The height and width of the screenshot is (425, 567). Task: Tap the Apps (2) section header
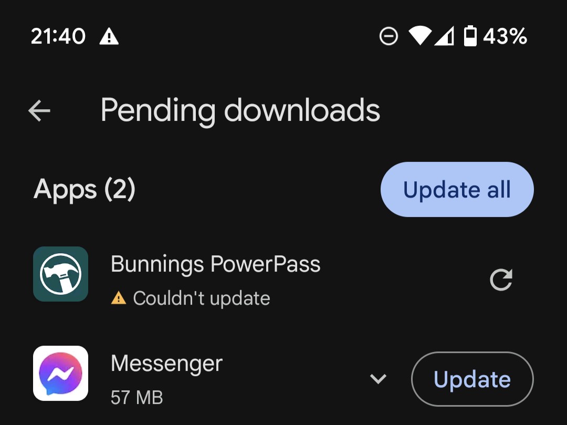(84, 190)
